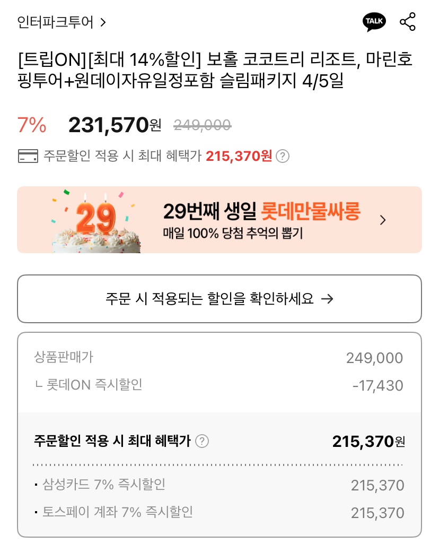
Task: Select the product title text 보홀 코코트리 리조트
Action: pyautogui.click(x=283, y=59)
